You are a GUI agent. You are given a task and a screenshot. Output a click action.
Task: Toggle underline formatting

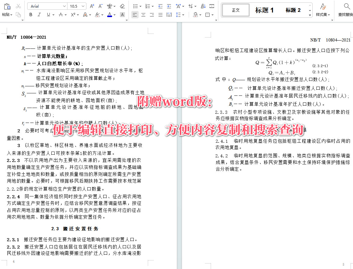coord(48,14)
